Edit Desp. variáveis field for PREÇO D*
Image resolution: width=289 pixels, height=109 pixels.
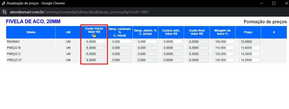click(121, 60)
